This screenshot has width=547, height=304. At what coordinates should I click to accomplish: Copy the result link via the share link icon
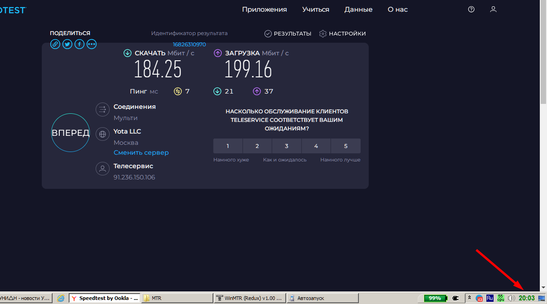[x=55, y=44]
